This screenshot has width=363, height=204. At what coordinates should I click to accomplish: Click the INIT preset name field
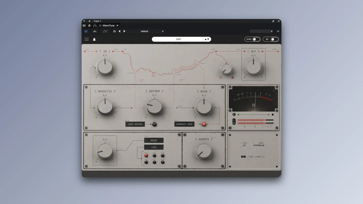point(177,39)
